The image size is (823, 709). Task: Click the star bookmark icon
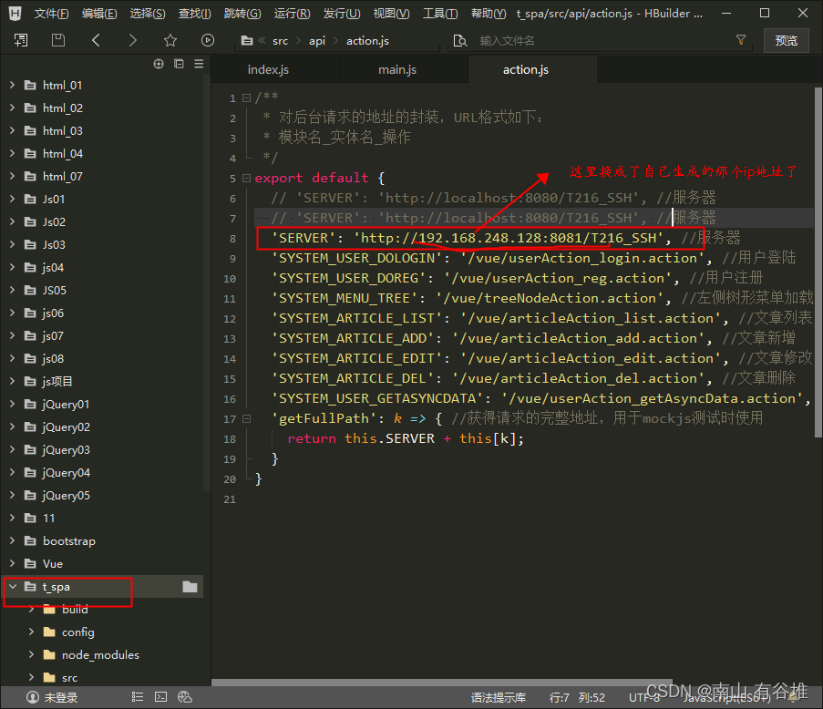(x=170, y=40)
